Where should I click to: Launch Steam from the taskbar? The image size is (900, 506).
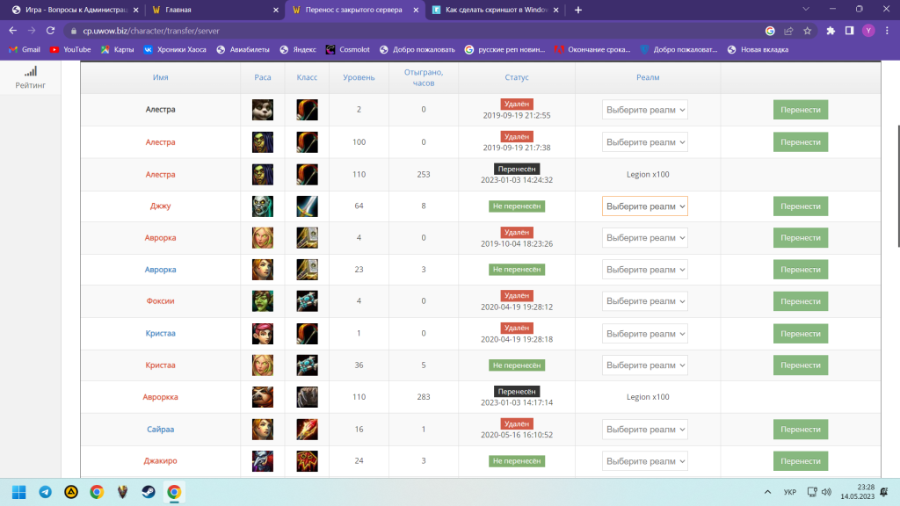149,492
